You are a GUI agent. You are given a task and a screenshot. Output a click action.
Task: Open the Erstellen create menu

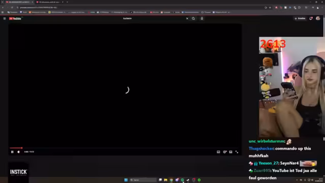tap(300, 18)
